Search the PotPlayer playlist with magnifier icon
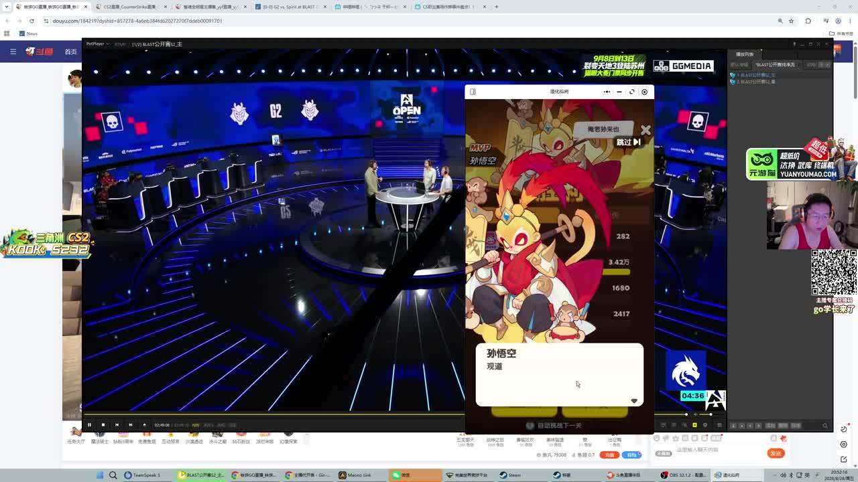The height and width of the screenshot is (482, 858). [824, 426]
